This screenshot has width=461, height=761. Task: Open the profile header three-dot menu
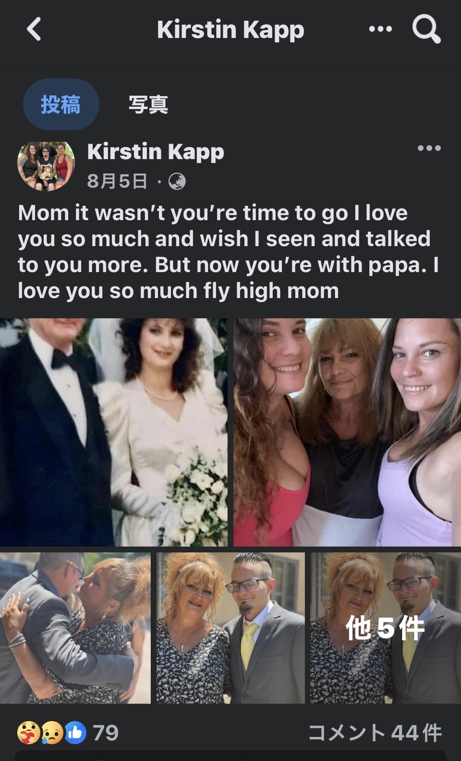click(380, 29)
